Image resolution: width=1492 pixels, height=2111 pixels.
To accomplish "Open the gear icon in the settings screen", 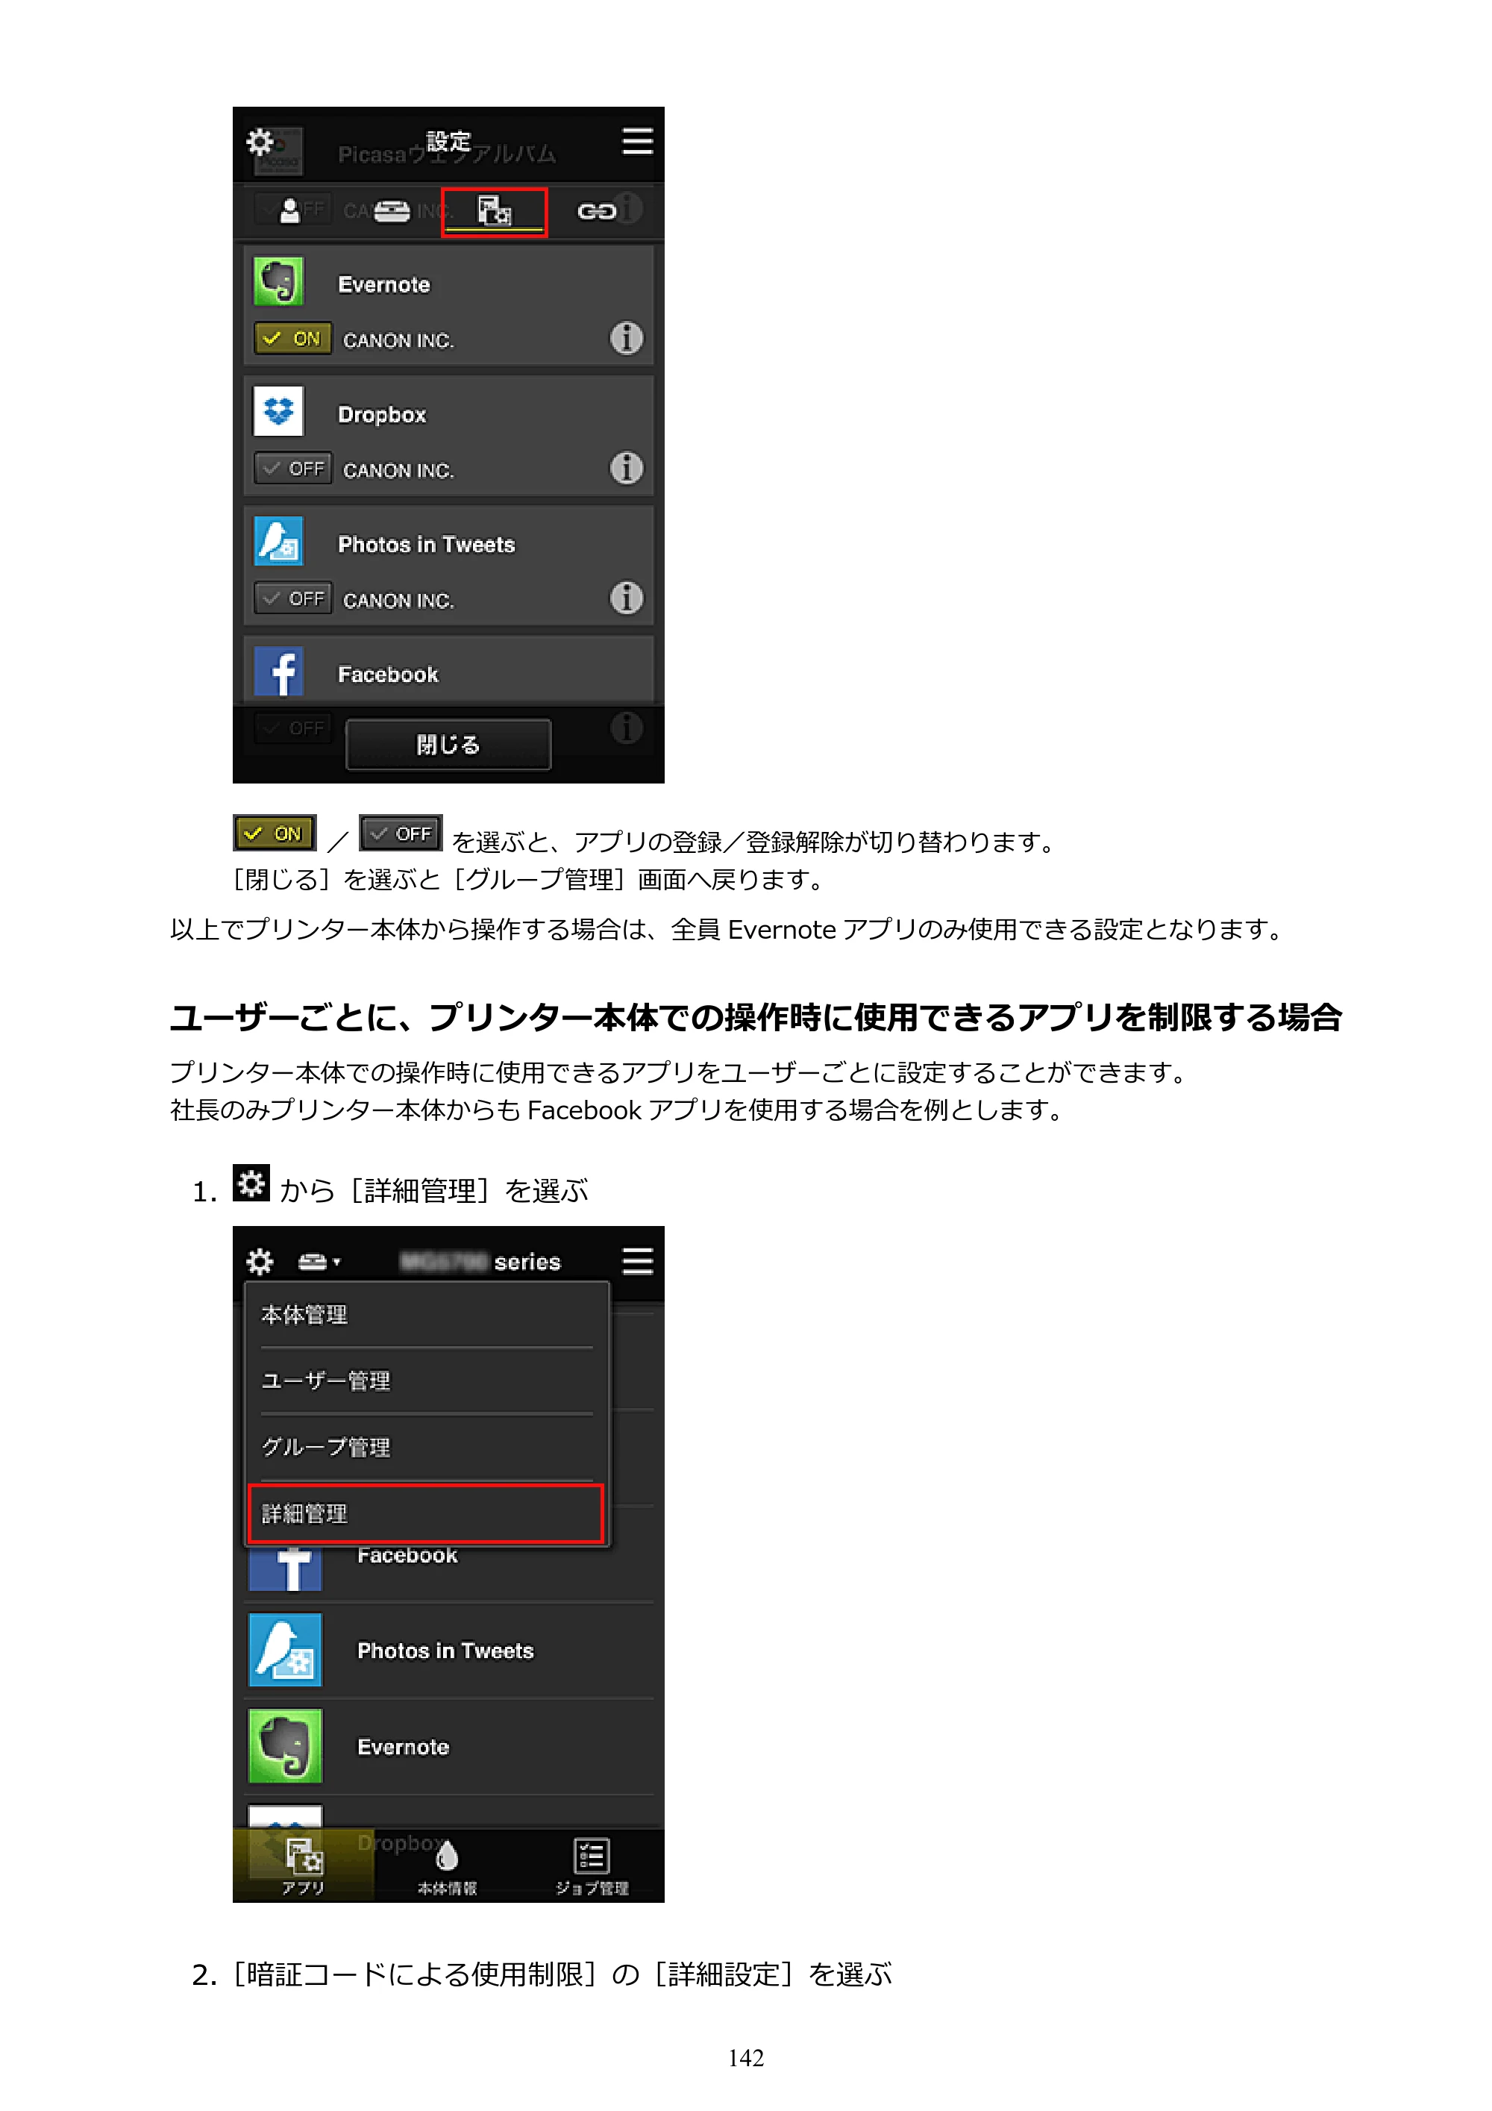I will pos(260,143).
